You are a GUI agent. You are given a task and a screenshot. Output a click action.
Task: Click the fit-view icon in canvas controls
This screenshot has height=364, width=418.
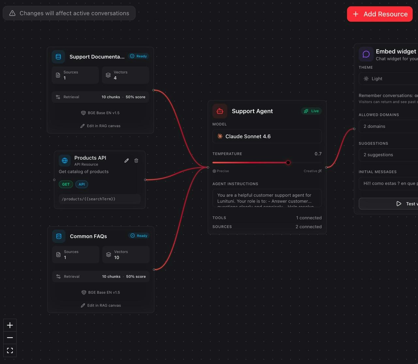(10, 350)
